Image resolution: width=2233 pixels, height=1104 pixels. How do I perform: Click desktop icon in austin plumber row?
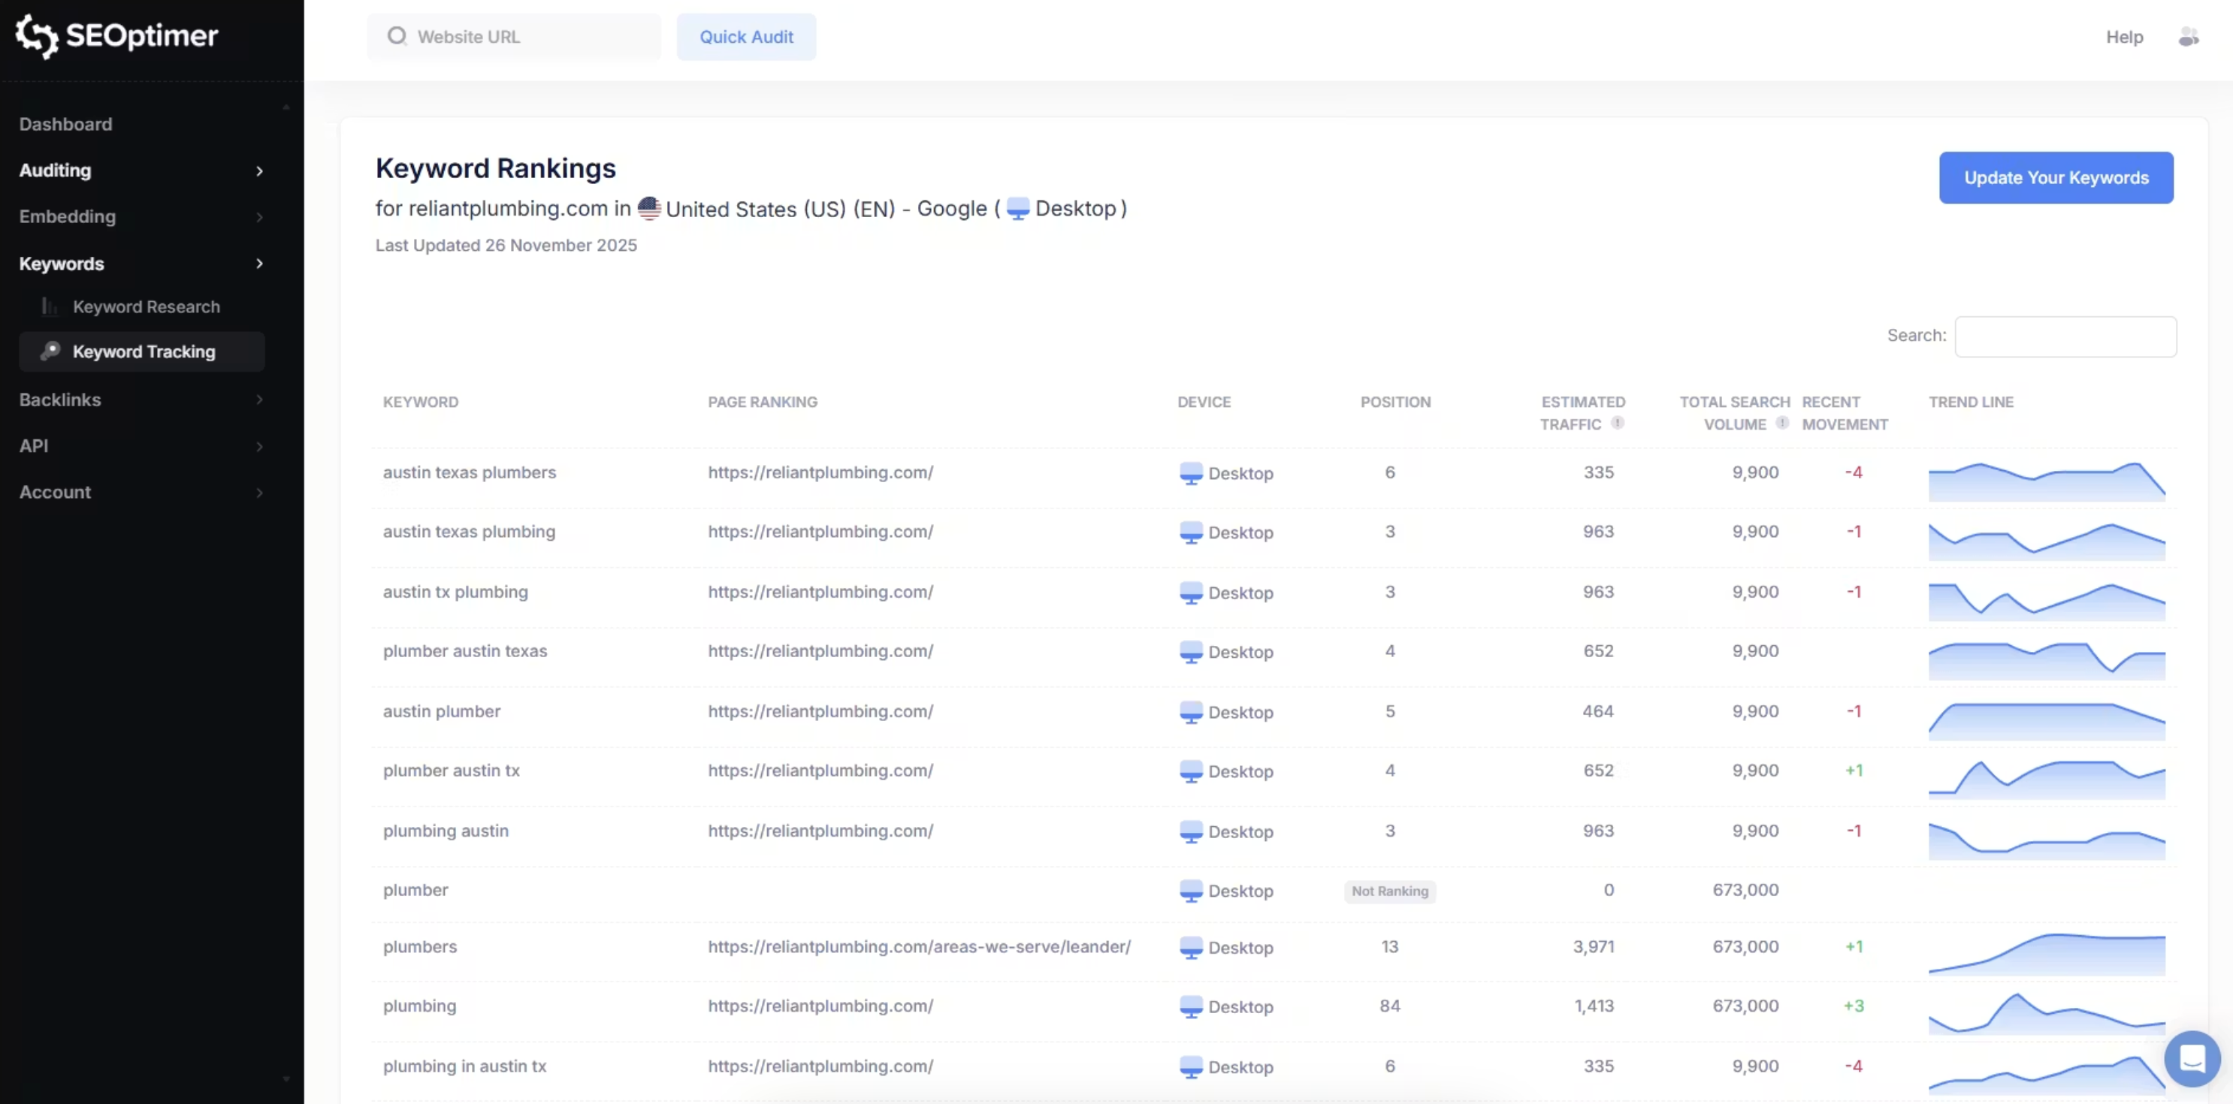tap(1191, 712)
